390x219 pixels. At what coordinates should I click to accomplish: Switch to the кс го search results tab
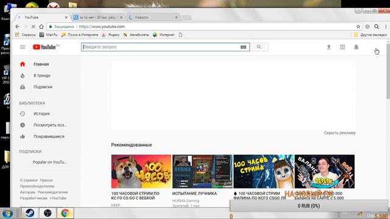[97, 18]
